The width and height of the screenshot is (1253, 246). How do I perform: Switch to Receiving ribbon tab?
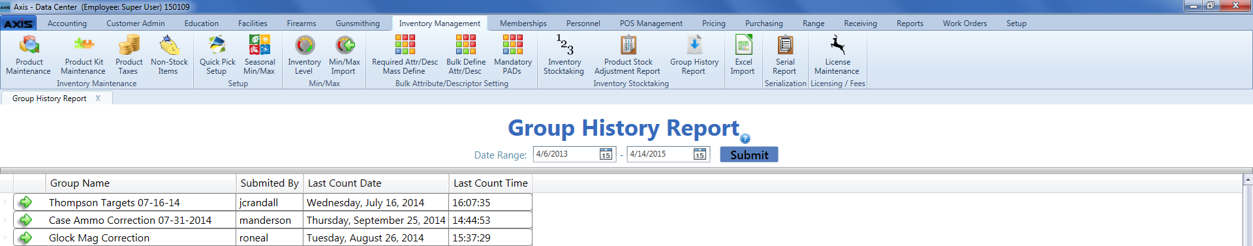pyautogui.click(x=861, y=23)
